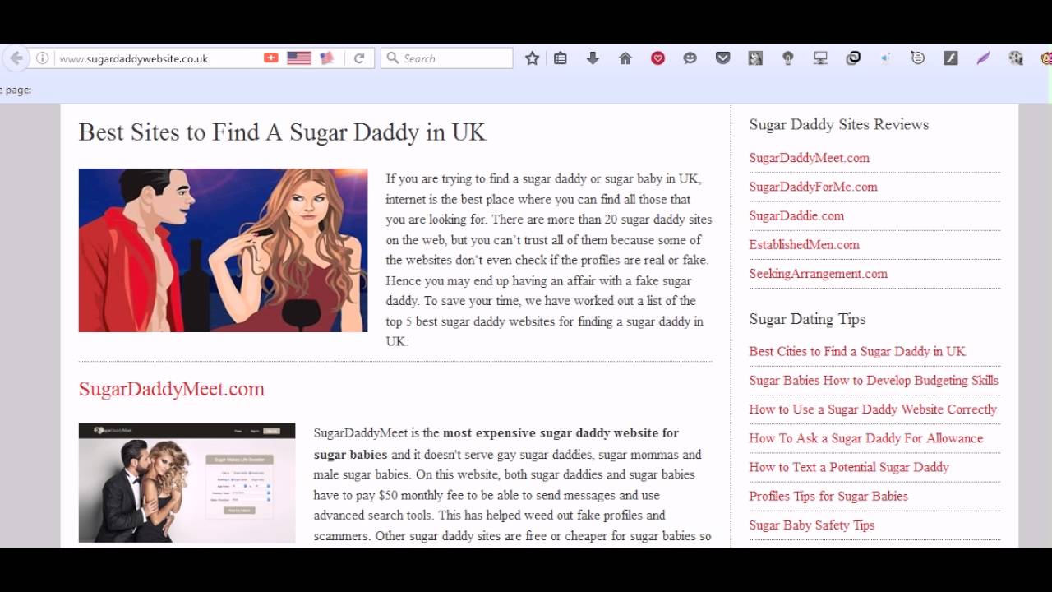Viewport: 1052px width, 592px height.
Task: Open How to Use a Sugar Daddy Website Correctly
Action: click(873, 409)
